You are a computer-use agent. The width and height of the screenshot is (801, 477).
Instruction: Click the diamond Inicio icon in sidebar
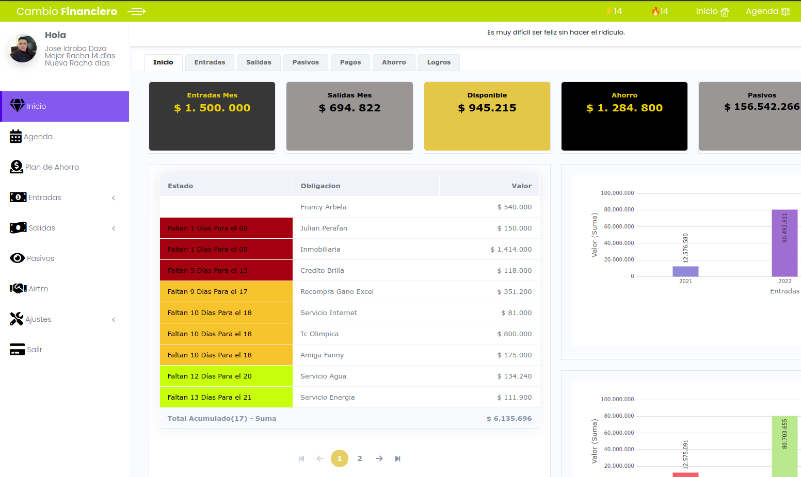coord(17,106)
